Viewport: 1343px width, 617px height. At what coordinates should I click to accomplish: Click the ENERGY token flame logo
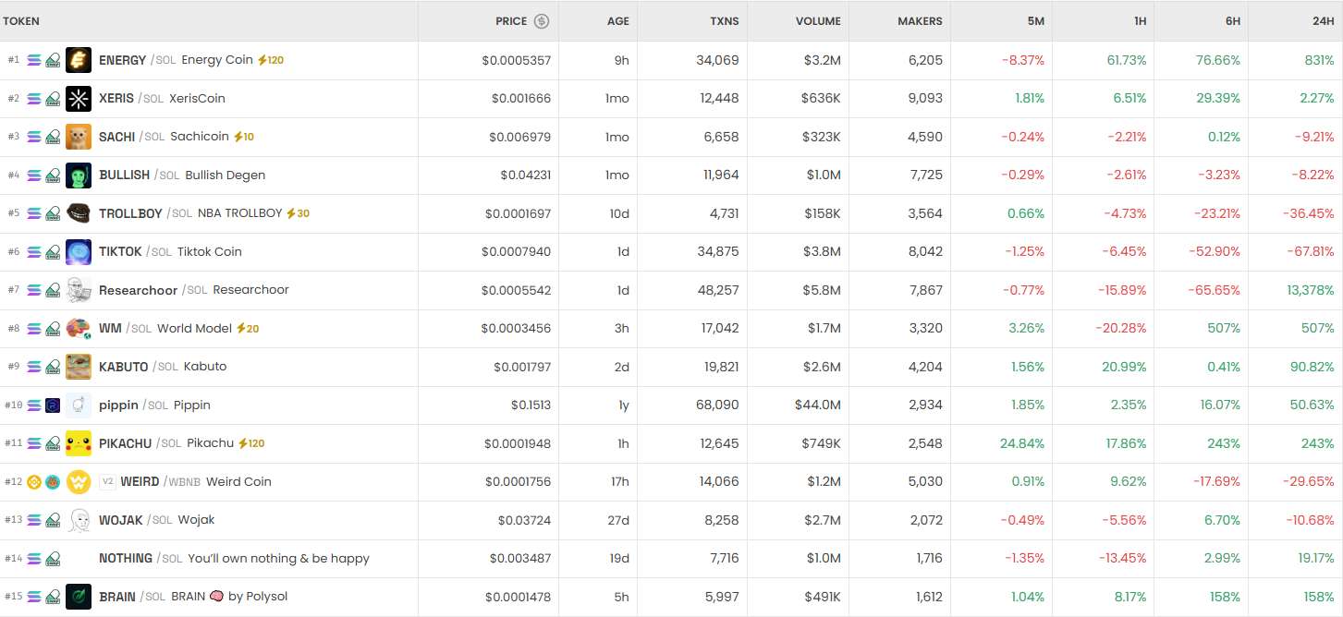point(79,60)
